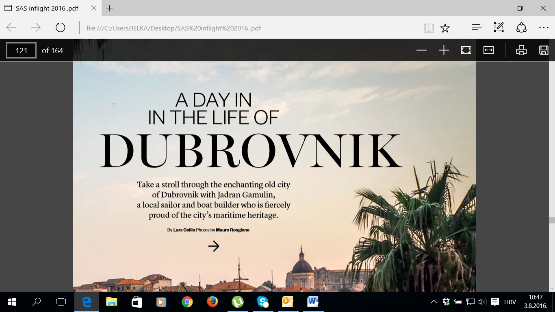This screenshot has height=312, width=555.
Task: Zoom in with the plus icon
Action: [444, 50]
